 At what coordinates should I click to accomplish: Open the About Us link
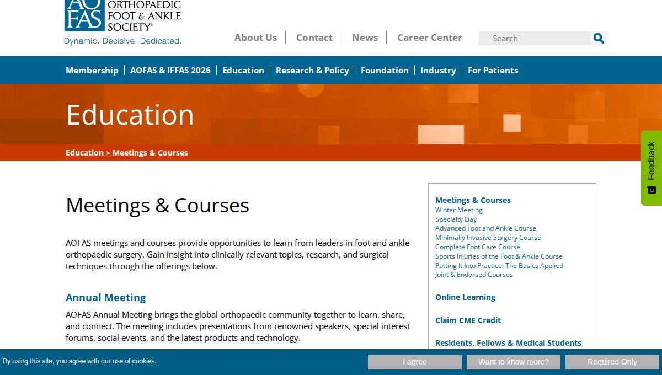pos(255,37)
